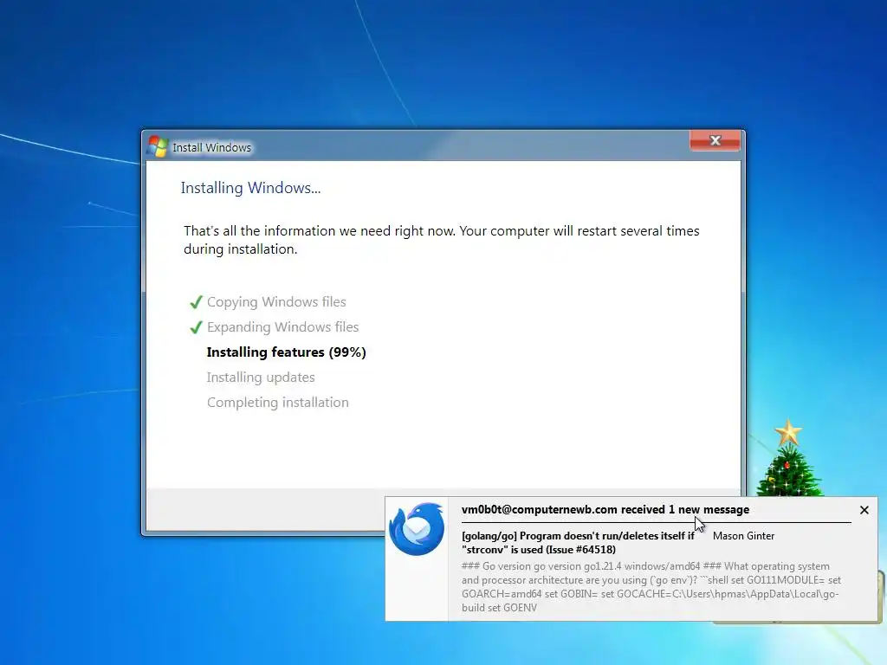Open the golang/go issue #64518 message subject
Viewport: 887px width, 665px height.
pyautogui.click(x=578, y=542)
